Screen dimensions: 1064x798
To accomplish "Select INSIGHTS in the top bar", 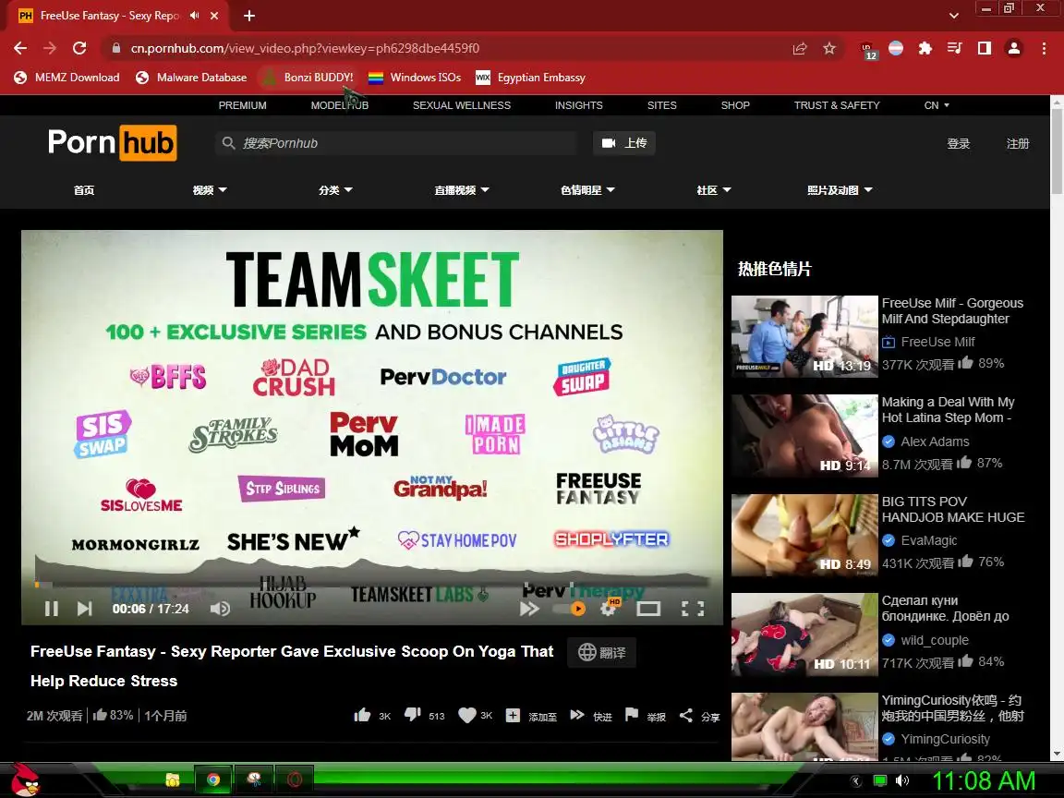I will click(x=579, y=105).
